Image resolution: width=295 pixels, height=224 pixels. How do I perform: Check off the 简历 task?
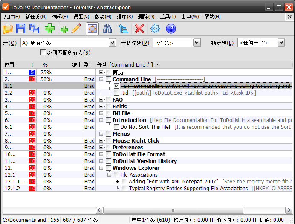108,73
